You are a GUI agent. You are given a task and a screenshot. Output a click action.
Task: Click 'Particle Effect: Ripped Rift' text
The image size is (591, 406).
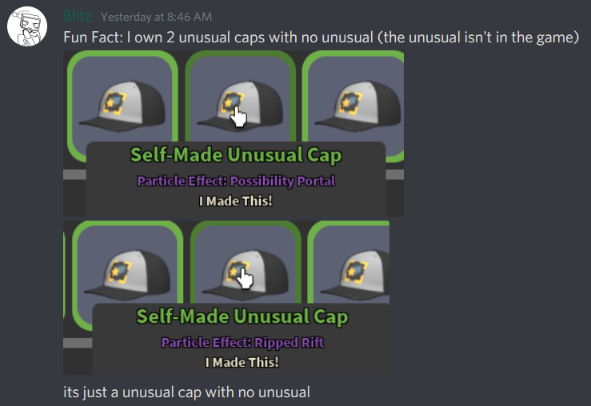click(242, 342)
